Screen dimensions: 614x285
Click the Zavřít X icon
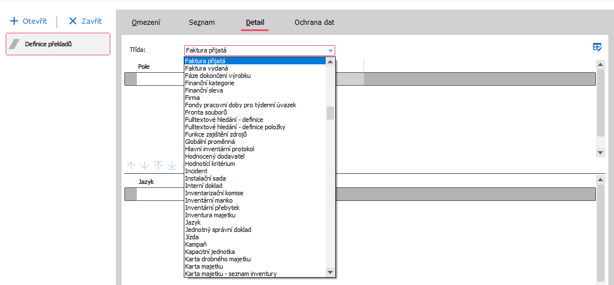point(73,21)
